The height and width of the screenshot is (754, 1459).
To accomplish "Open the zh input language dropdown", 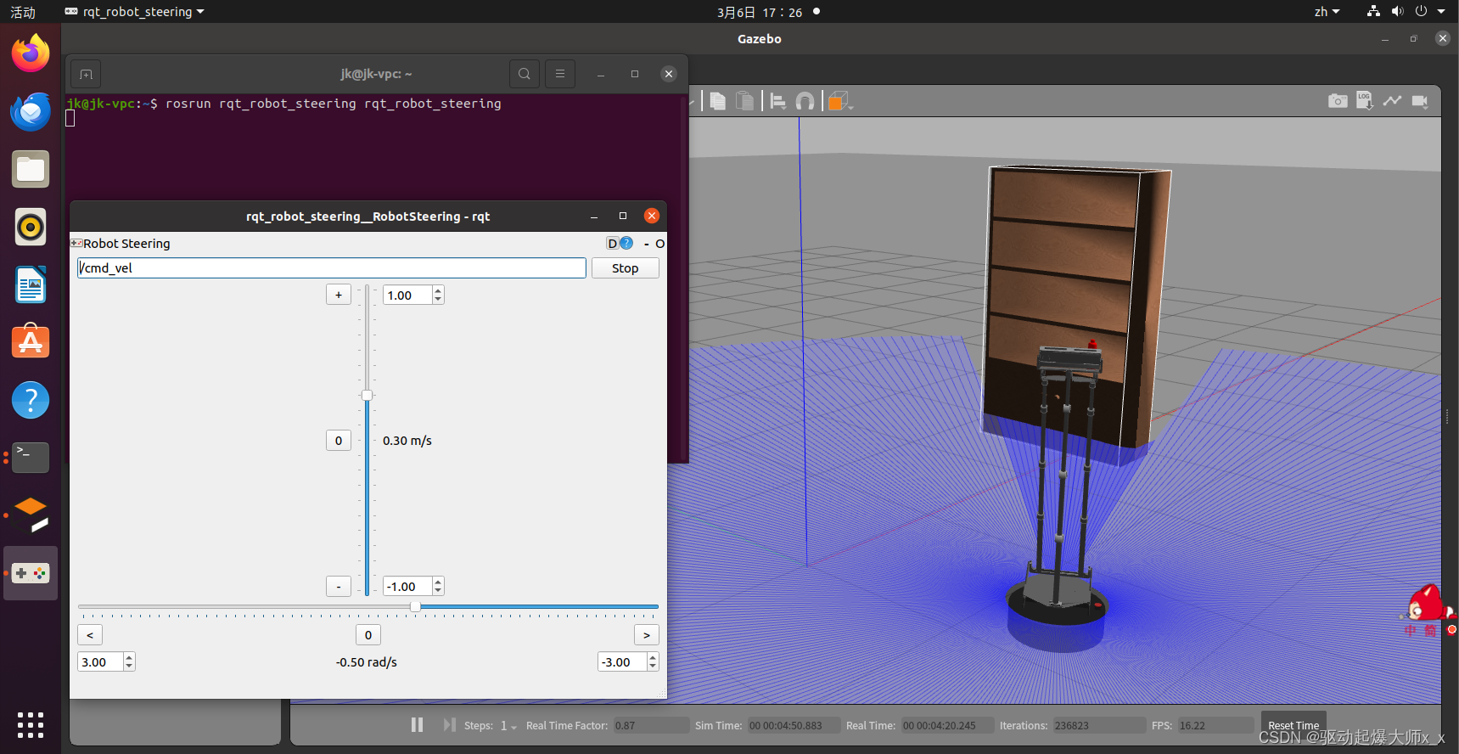I will tap(1327, 12).
